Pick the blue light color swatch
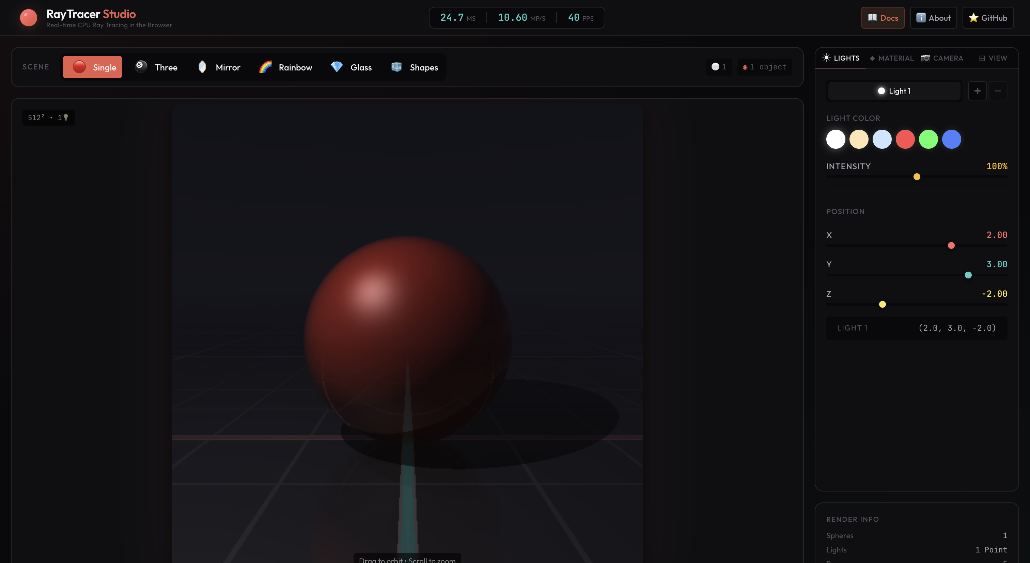The width and height of the screenshot is (1030, 563). tap(952, 140)
